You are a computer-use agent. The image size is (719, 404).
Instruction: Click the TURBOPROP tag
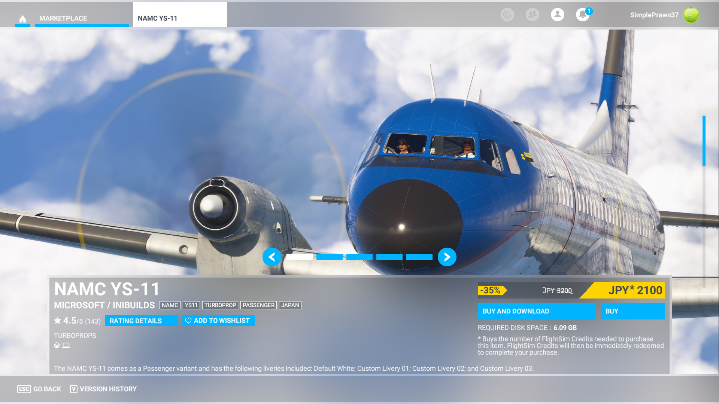[220, 305]
